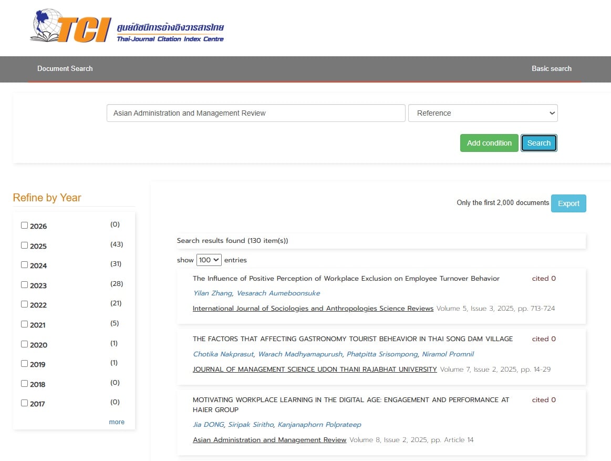The image size is (611, 461).
Task: Click the blue Search button
Action: coord(538,143)
